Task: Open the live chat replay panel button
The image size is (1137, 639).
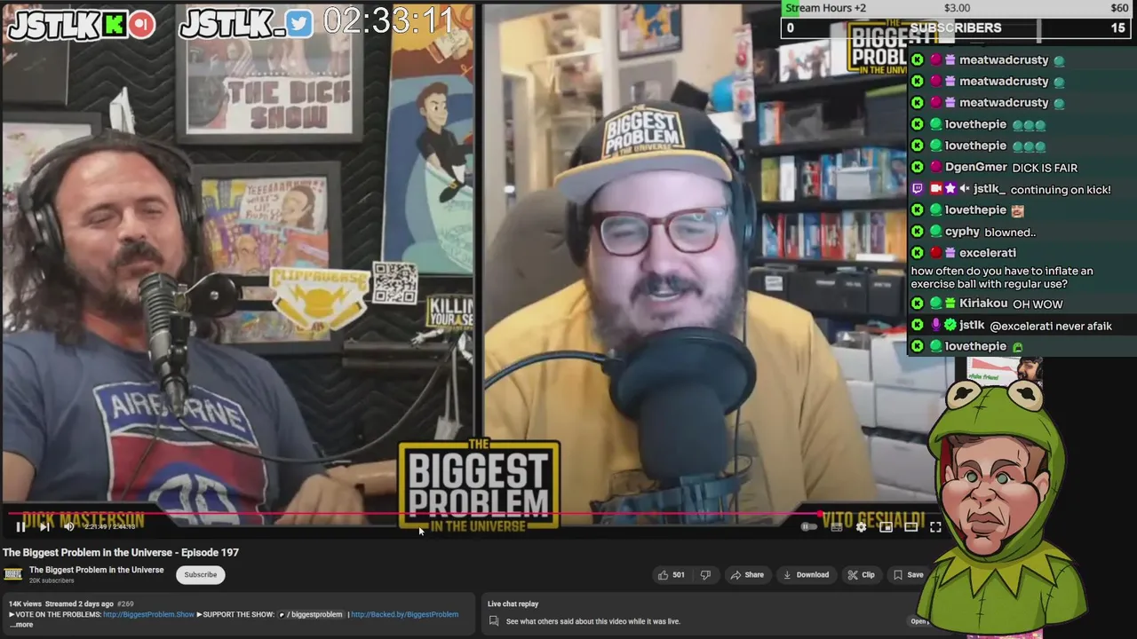Action: [x=919, y=621]
